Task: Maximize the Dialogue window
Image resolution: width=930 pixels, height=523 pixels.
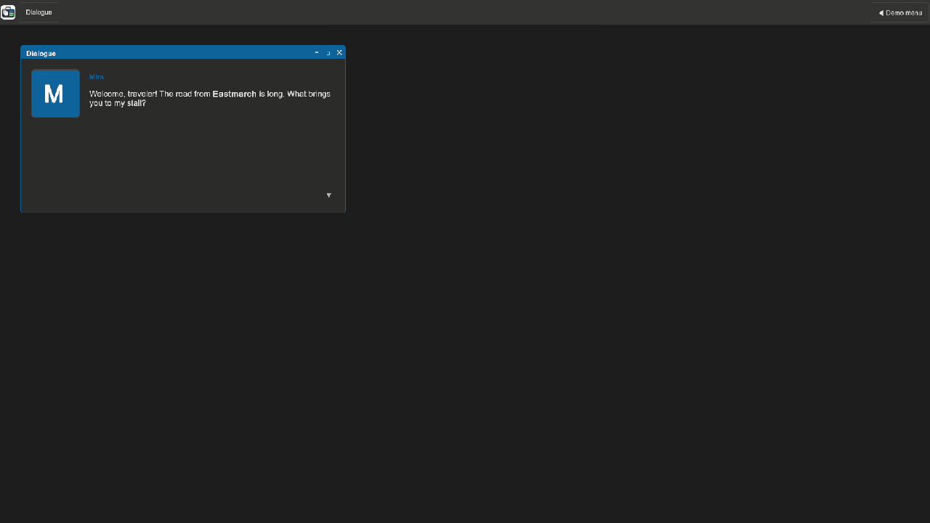Action: 328,52
